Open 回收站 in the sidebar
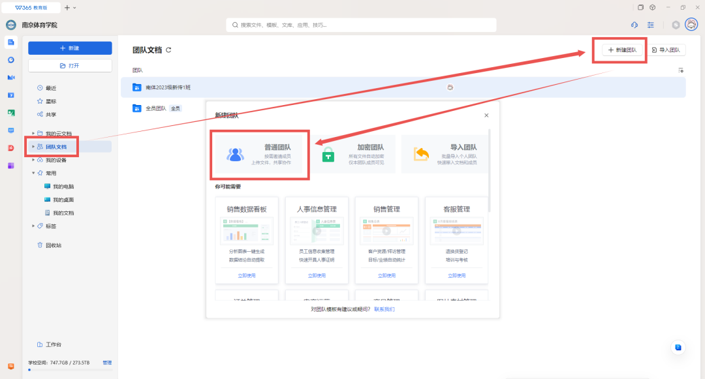 point(50,245)
